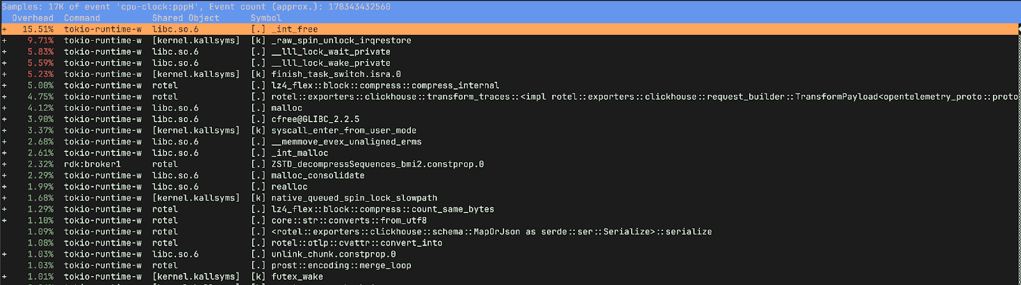The width and height of the screenshot is (1021, 285).
Task: Click the Shared Object column header
Action: point(185,18)
